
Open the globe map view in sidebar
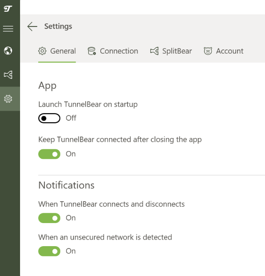8,51
